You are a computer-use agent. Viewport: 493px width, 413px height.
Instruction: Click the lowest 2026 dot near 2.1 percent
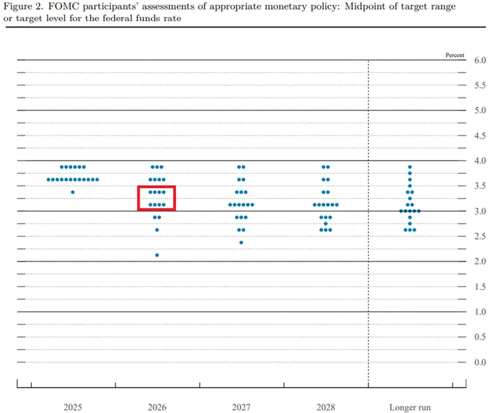pyautogui.click(x=157, y=255)
